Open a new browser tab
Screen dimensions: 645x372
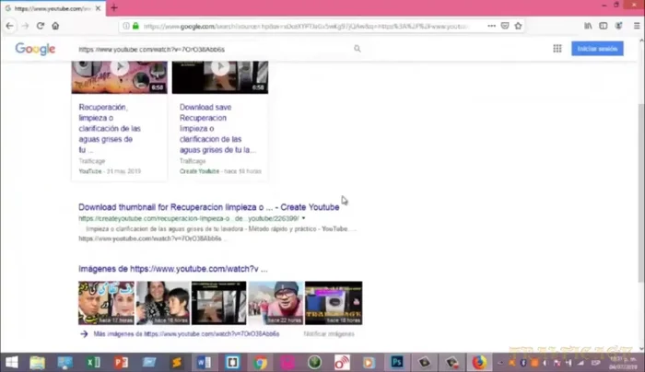(114, 7)
